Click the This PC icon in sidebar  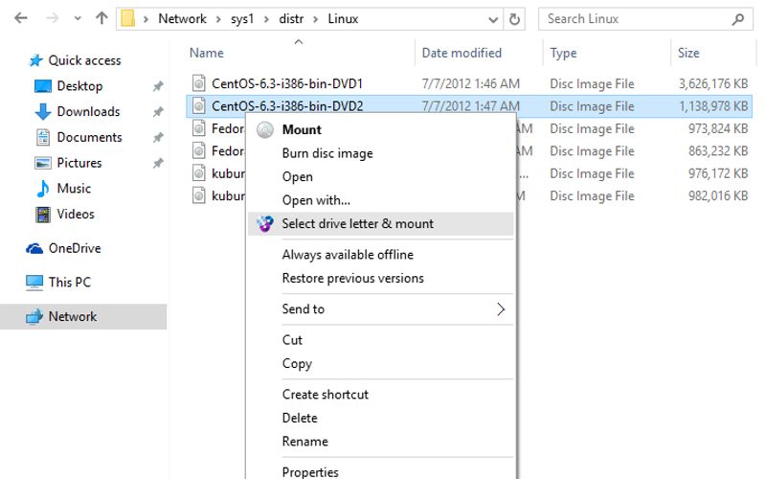click(34, 283)
